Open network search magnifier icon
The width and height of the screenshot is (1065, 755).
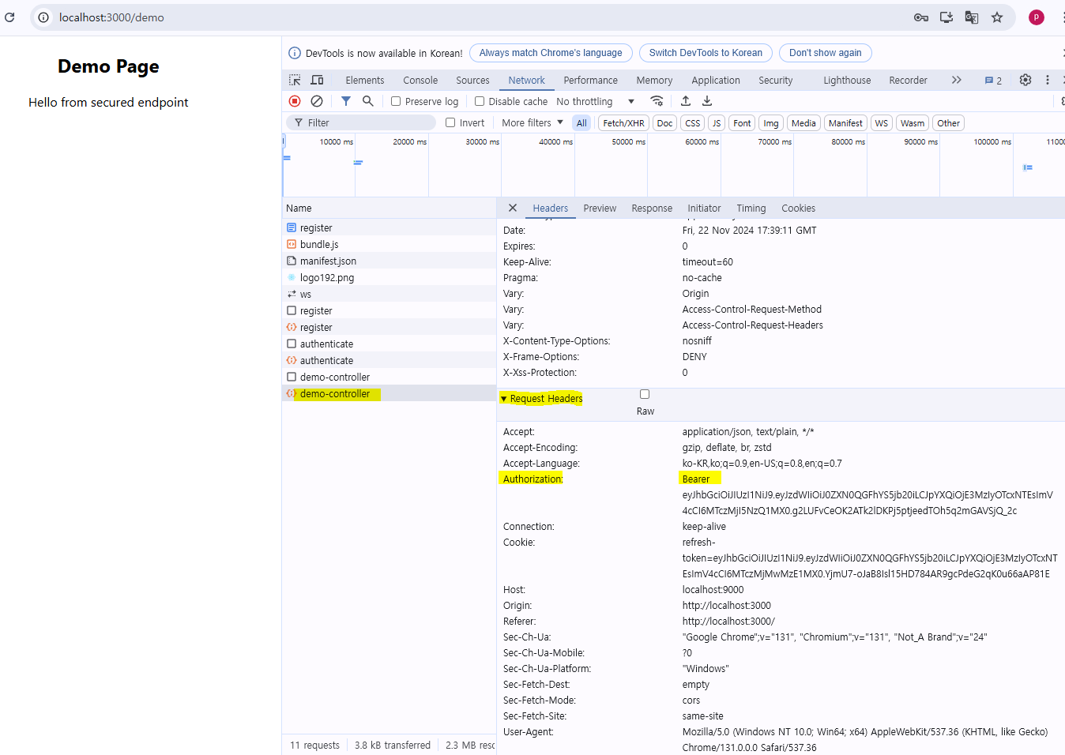click(367, 101)
